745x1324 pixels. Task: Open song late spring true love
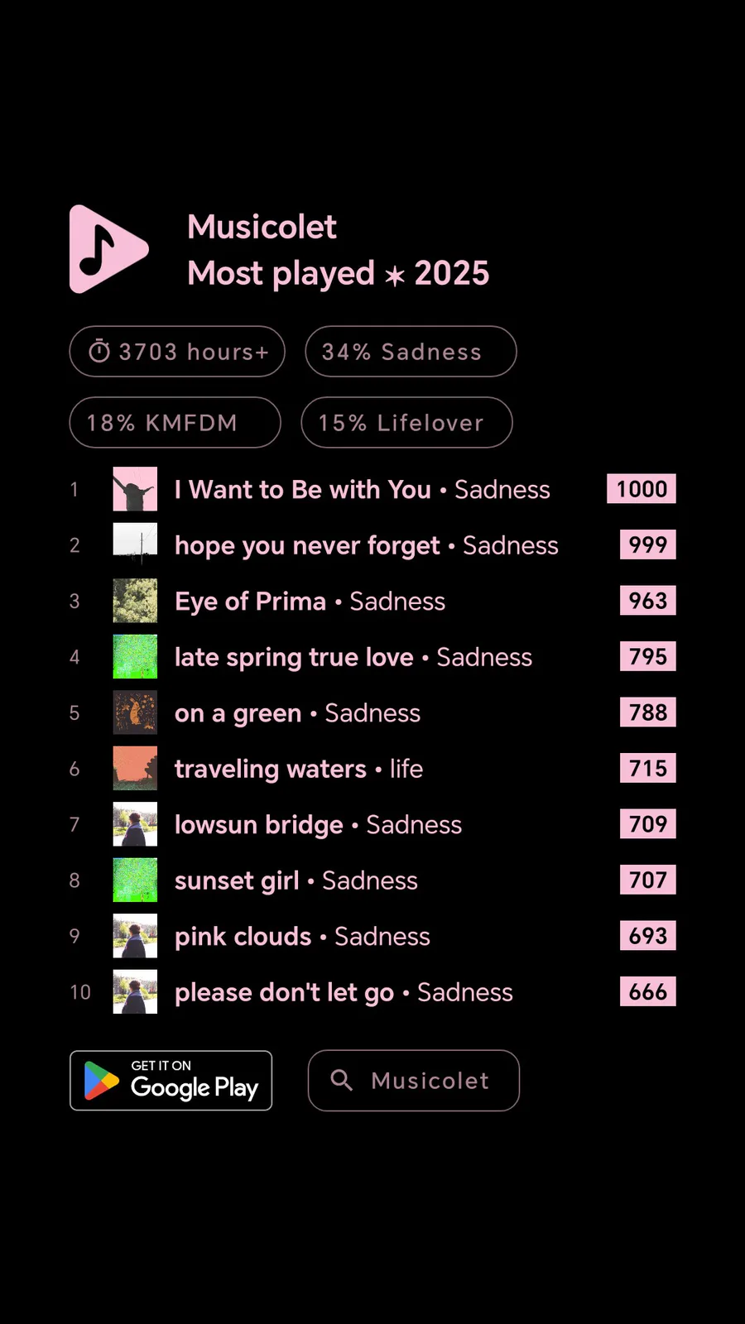294,657
